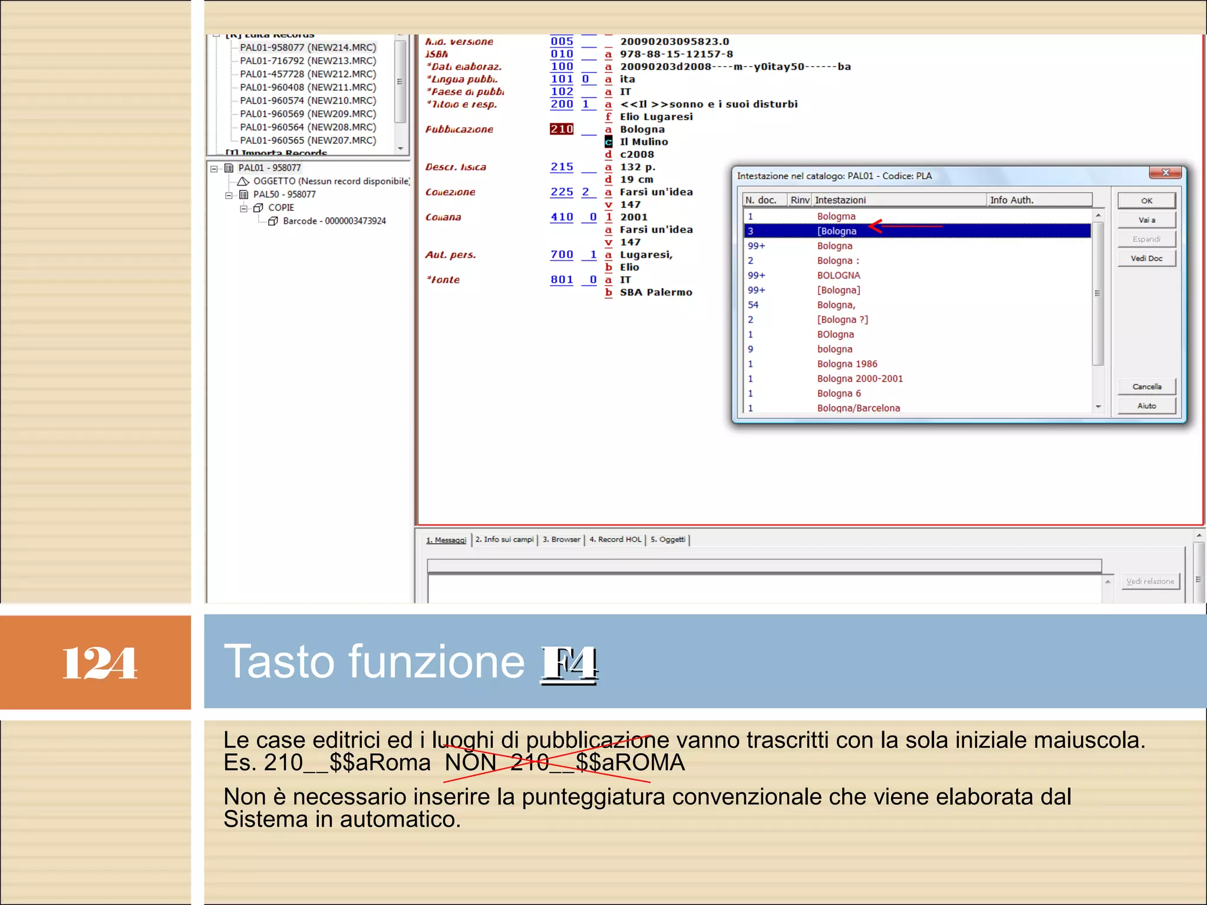Image resolution: width=1207 pixels, height=905 pixels.
Task: Click the Intestazioni column header
Action: pyautogui.click(x=899, y=200)
